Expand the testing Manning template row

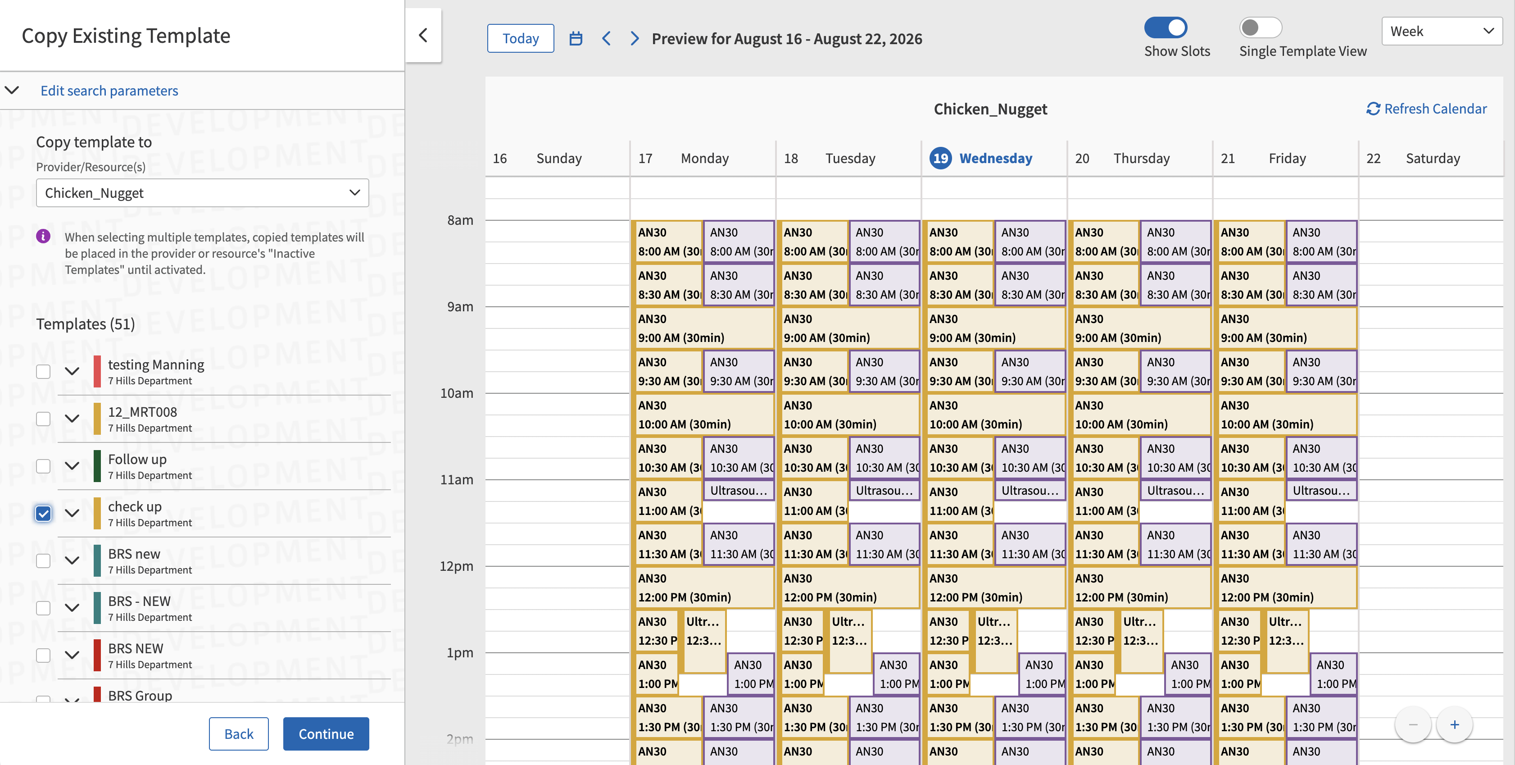(72, 371)
